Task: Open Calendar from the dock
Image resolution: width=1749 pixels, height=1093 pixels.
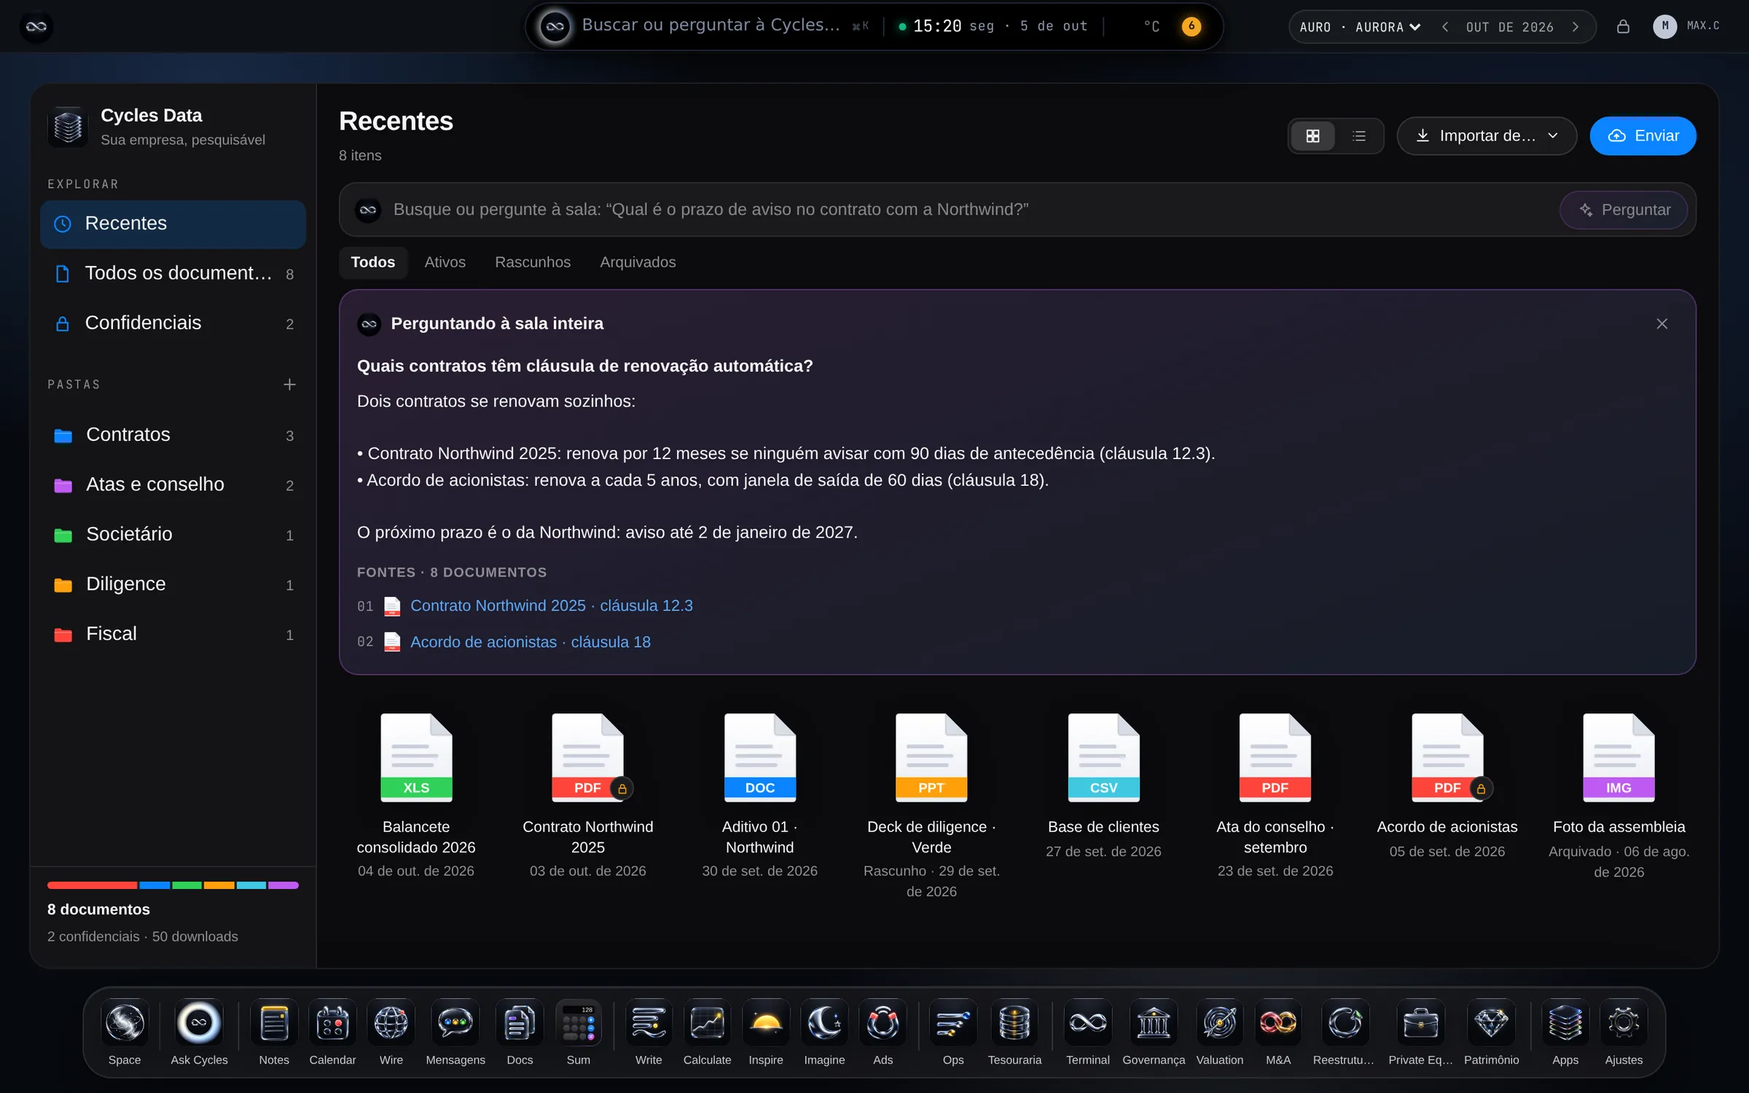Action: 332,1031
